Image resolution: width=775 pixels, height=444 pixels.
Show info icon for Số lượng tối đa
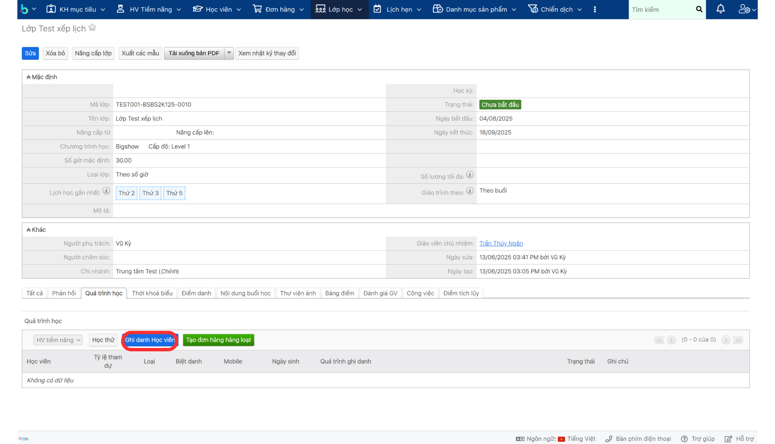point(470,175)
